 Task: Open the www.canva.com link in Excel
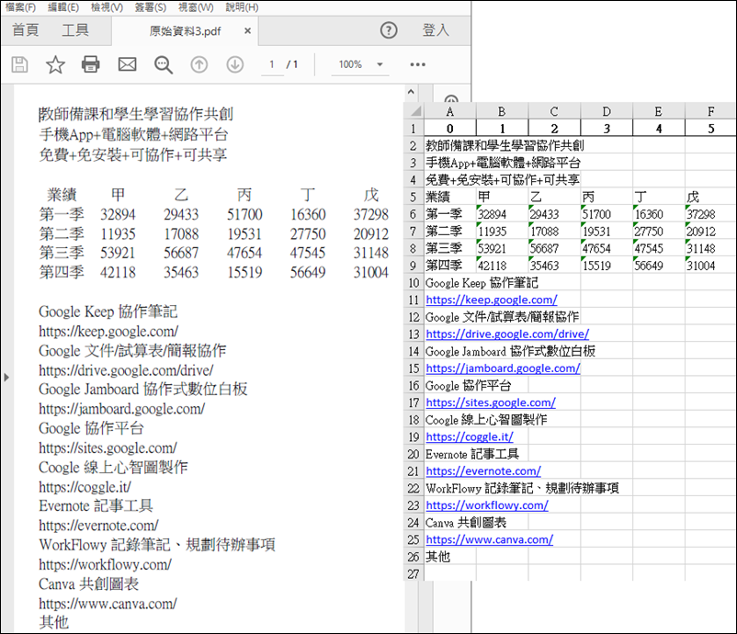489,540
